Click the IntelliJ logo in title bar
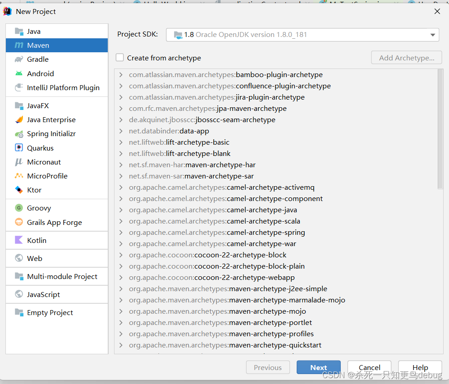449x384 pixels. click(7, 11)
